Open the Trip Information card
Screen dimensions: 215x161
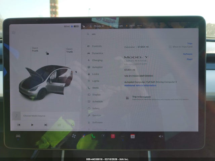[x=157, y=98]
